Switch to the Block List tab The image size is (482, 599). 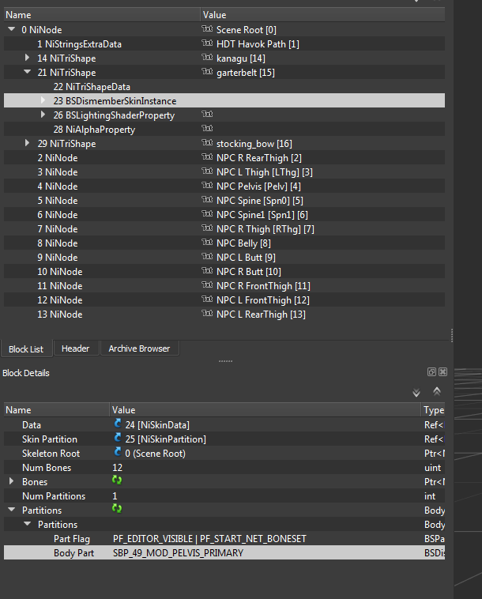pos(26,348)
